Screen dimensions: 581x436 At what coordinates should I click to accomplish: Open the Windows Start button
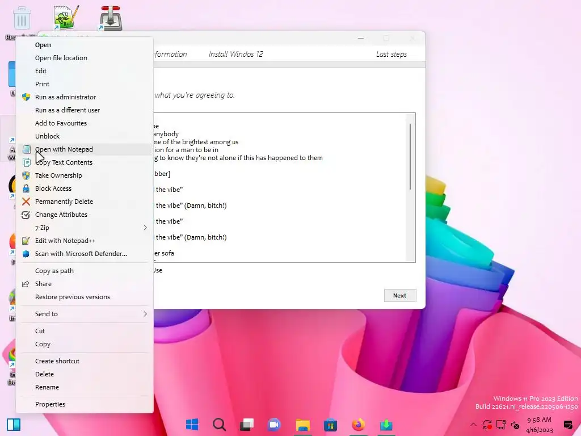pyautogui.click(x=192, y=425)
